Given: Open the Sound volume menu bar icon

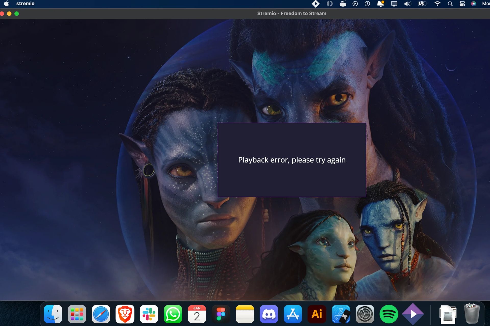Looking at the screenshot, I should (408, 4).
